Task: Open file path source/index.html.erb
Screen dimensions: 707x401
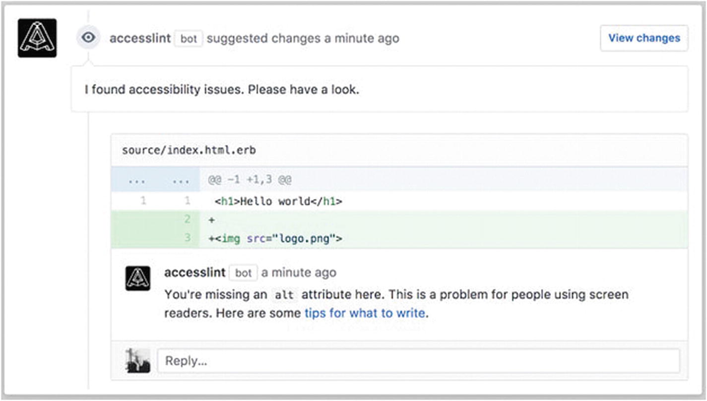Action: (189, 150)
